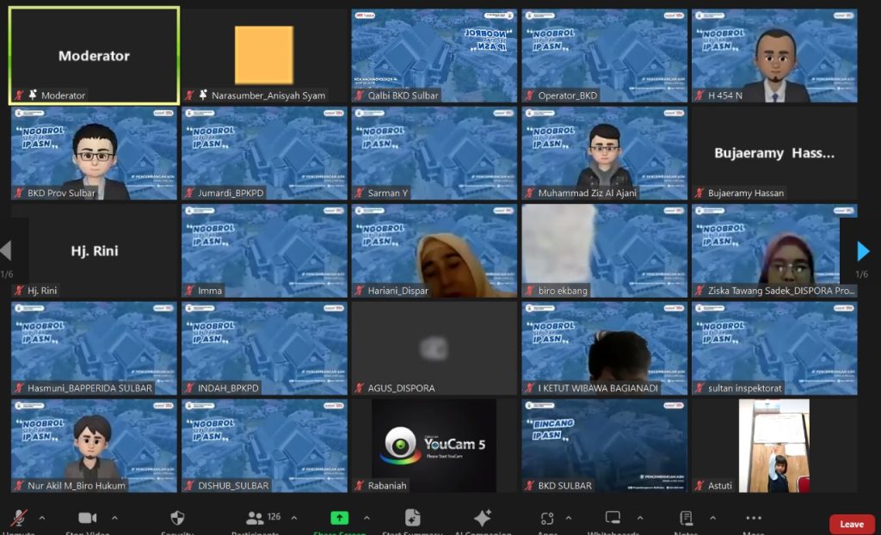Open the Participants panel icon
This screenshot has width=881, height=535.
point(255,518)
